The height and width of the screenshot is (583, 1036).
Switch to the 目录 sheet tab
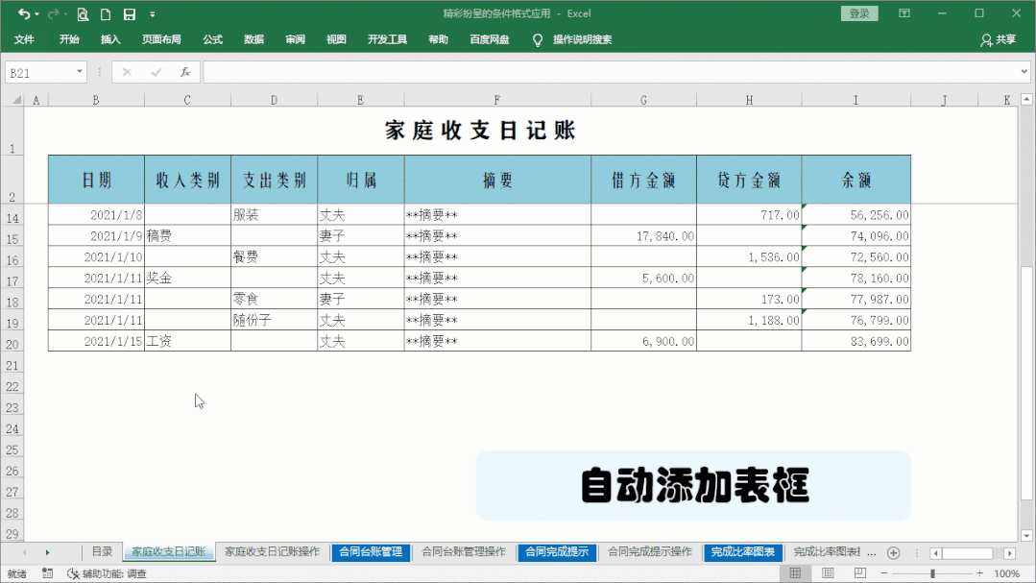pyautogui.click(x=102, y=552)
